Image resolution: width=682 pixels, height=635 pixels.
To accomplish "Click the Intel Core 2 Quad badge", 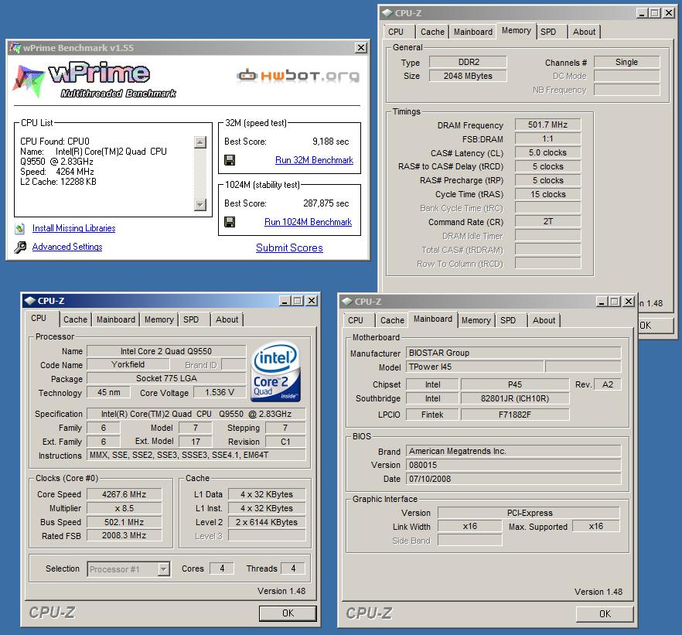I will (x=276, y=371).
